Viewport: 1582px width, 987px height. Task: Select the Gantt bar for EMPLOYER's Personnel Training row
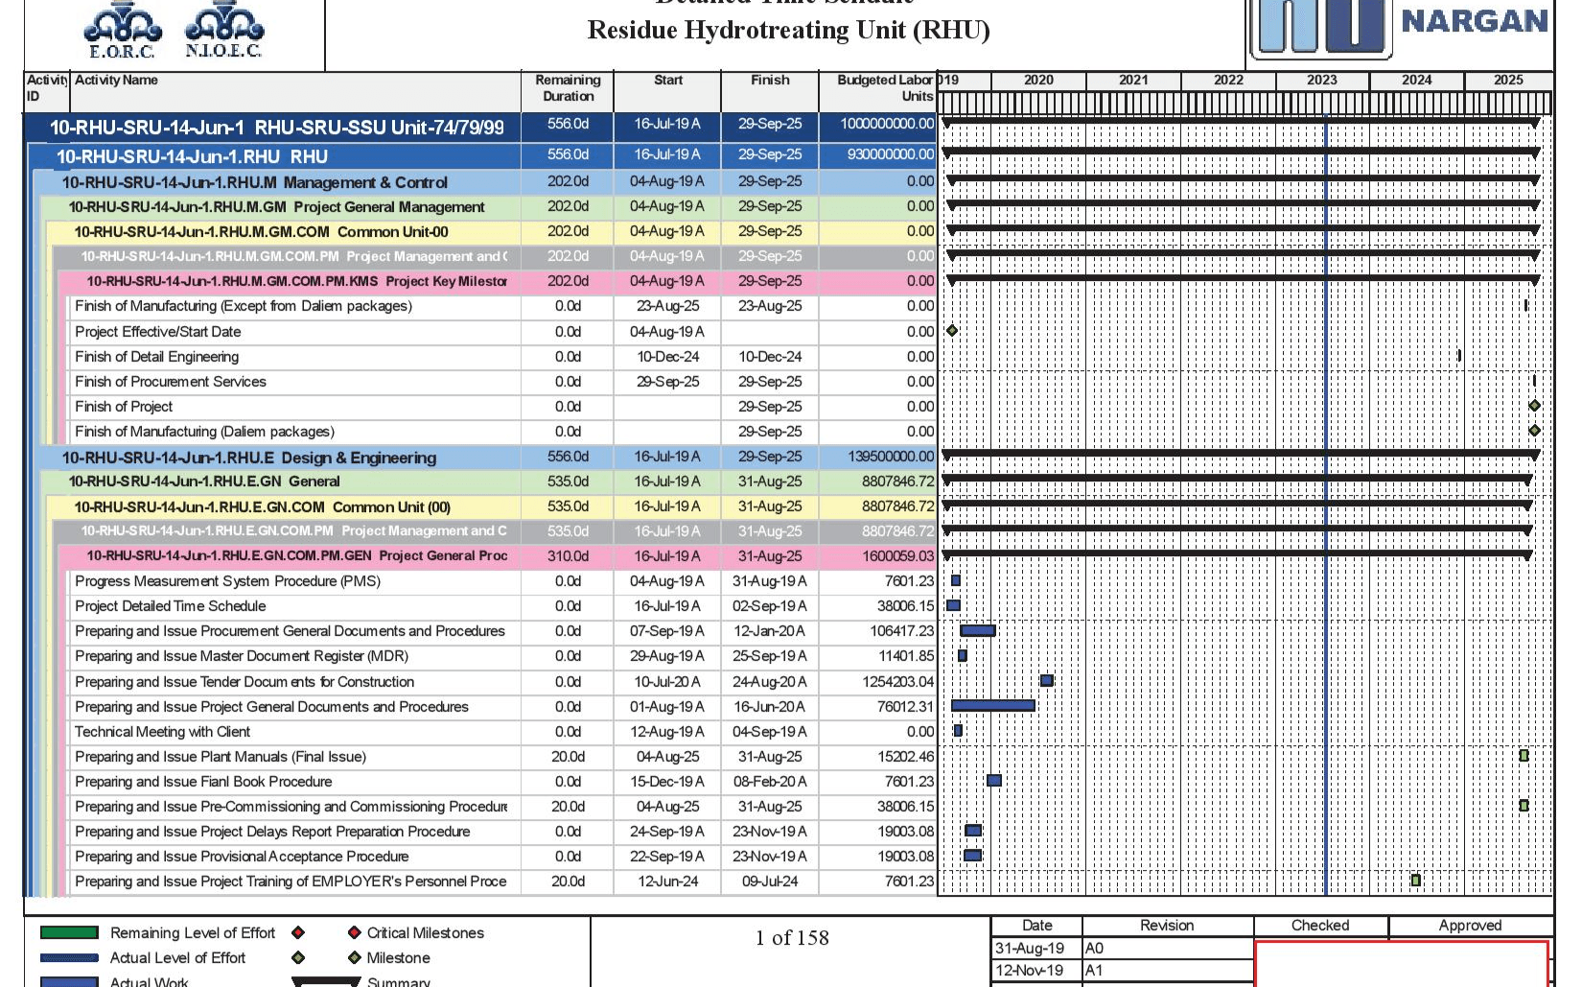pos(1416,881)
